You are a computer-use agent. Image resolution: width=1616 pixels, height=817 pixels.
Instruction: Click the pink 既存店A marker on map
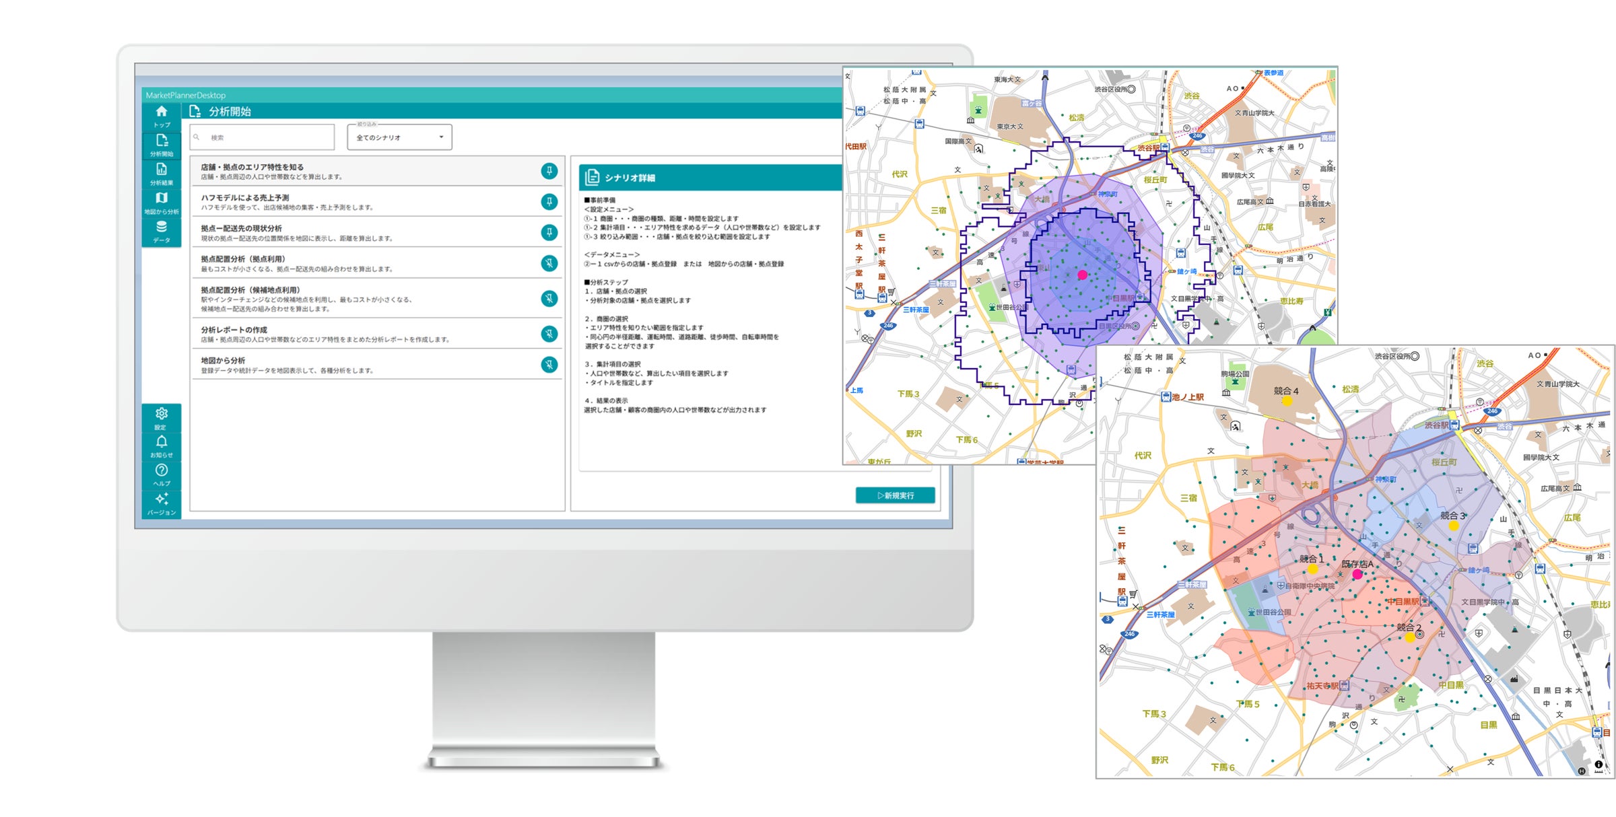point(1357,574)
